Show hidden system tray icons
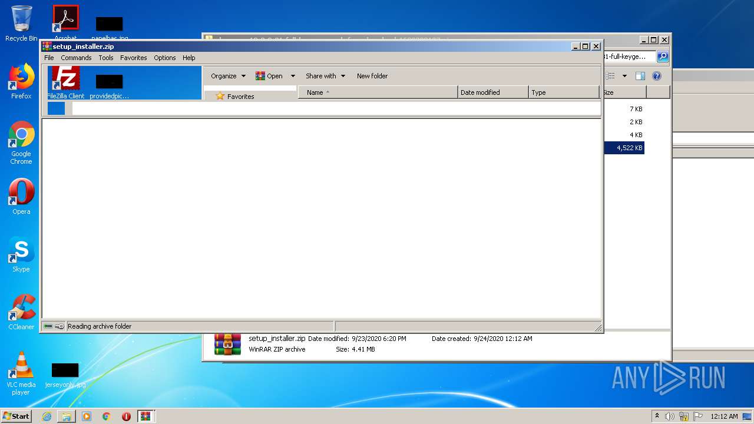The width and height of the screenshot is (754, 424). pyautogui.click(x=657, y=416)
